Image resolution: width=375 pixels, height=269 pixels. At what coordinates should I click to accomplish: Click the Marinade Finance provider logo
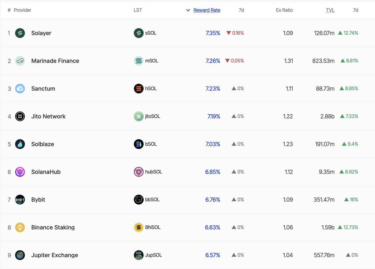pyautogui.click(x=20, y=61)
